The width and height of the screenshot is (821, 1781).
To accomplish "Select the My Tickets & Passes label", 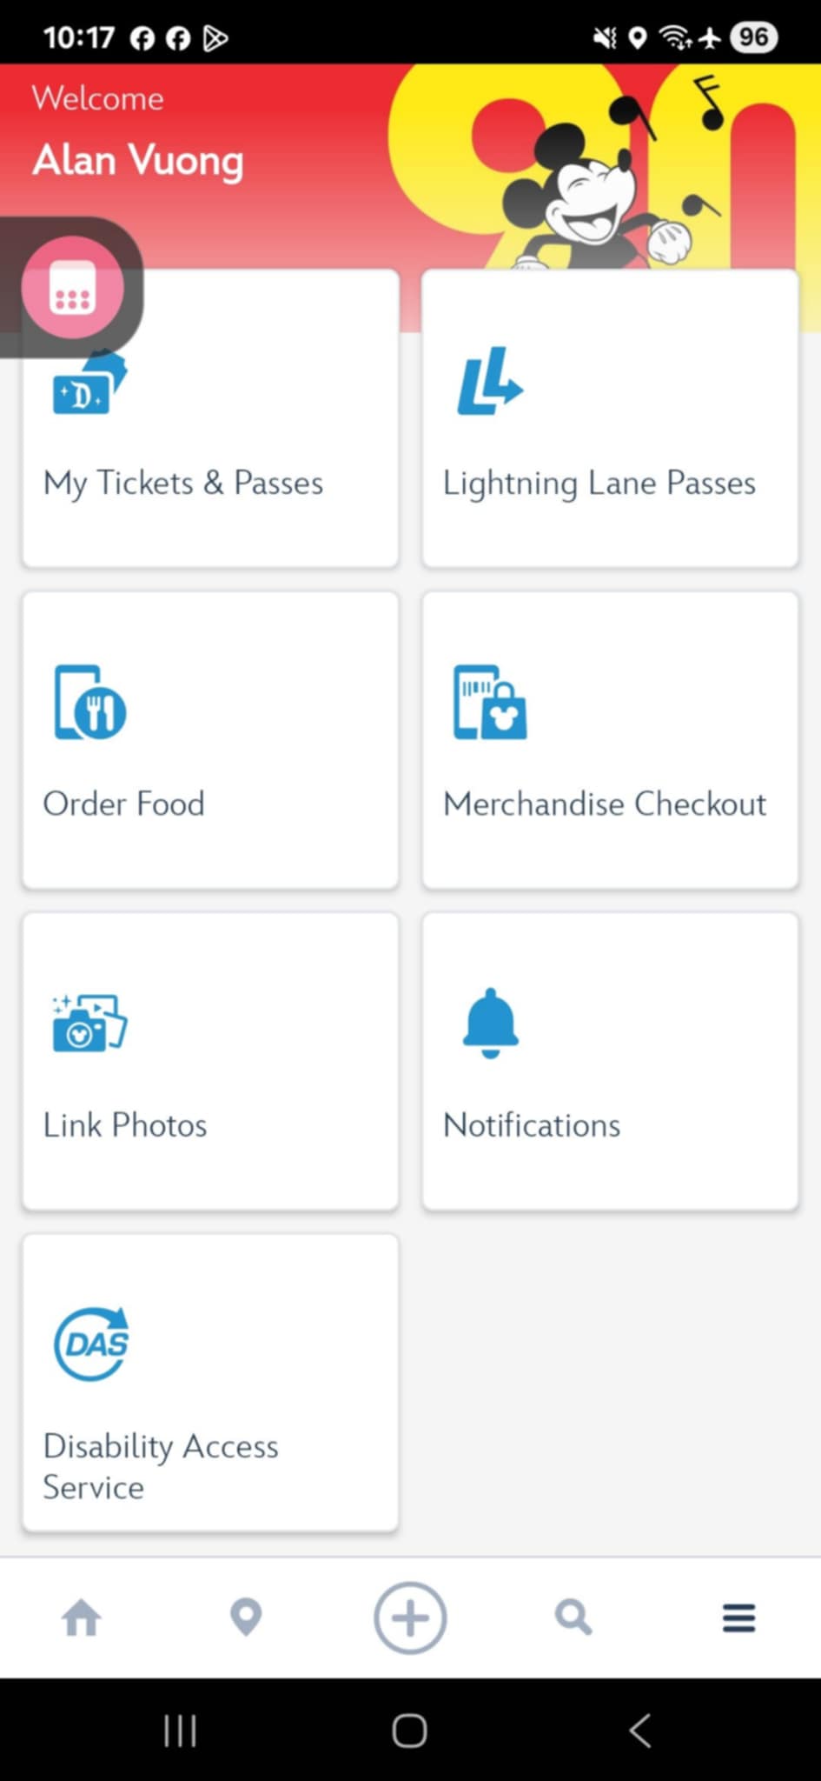I will pyautogui.click(x=183, y=484).
